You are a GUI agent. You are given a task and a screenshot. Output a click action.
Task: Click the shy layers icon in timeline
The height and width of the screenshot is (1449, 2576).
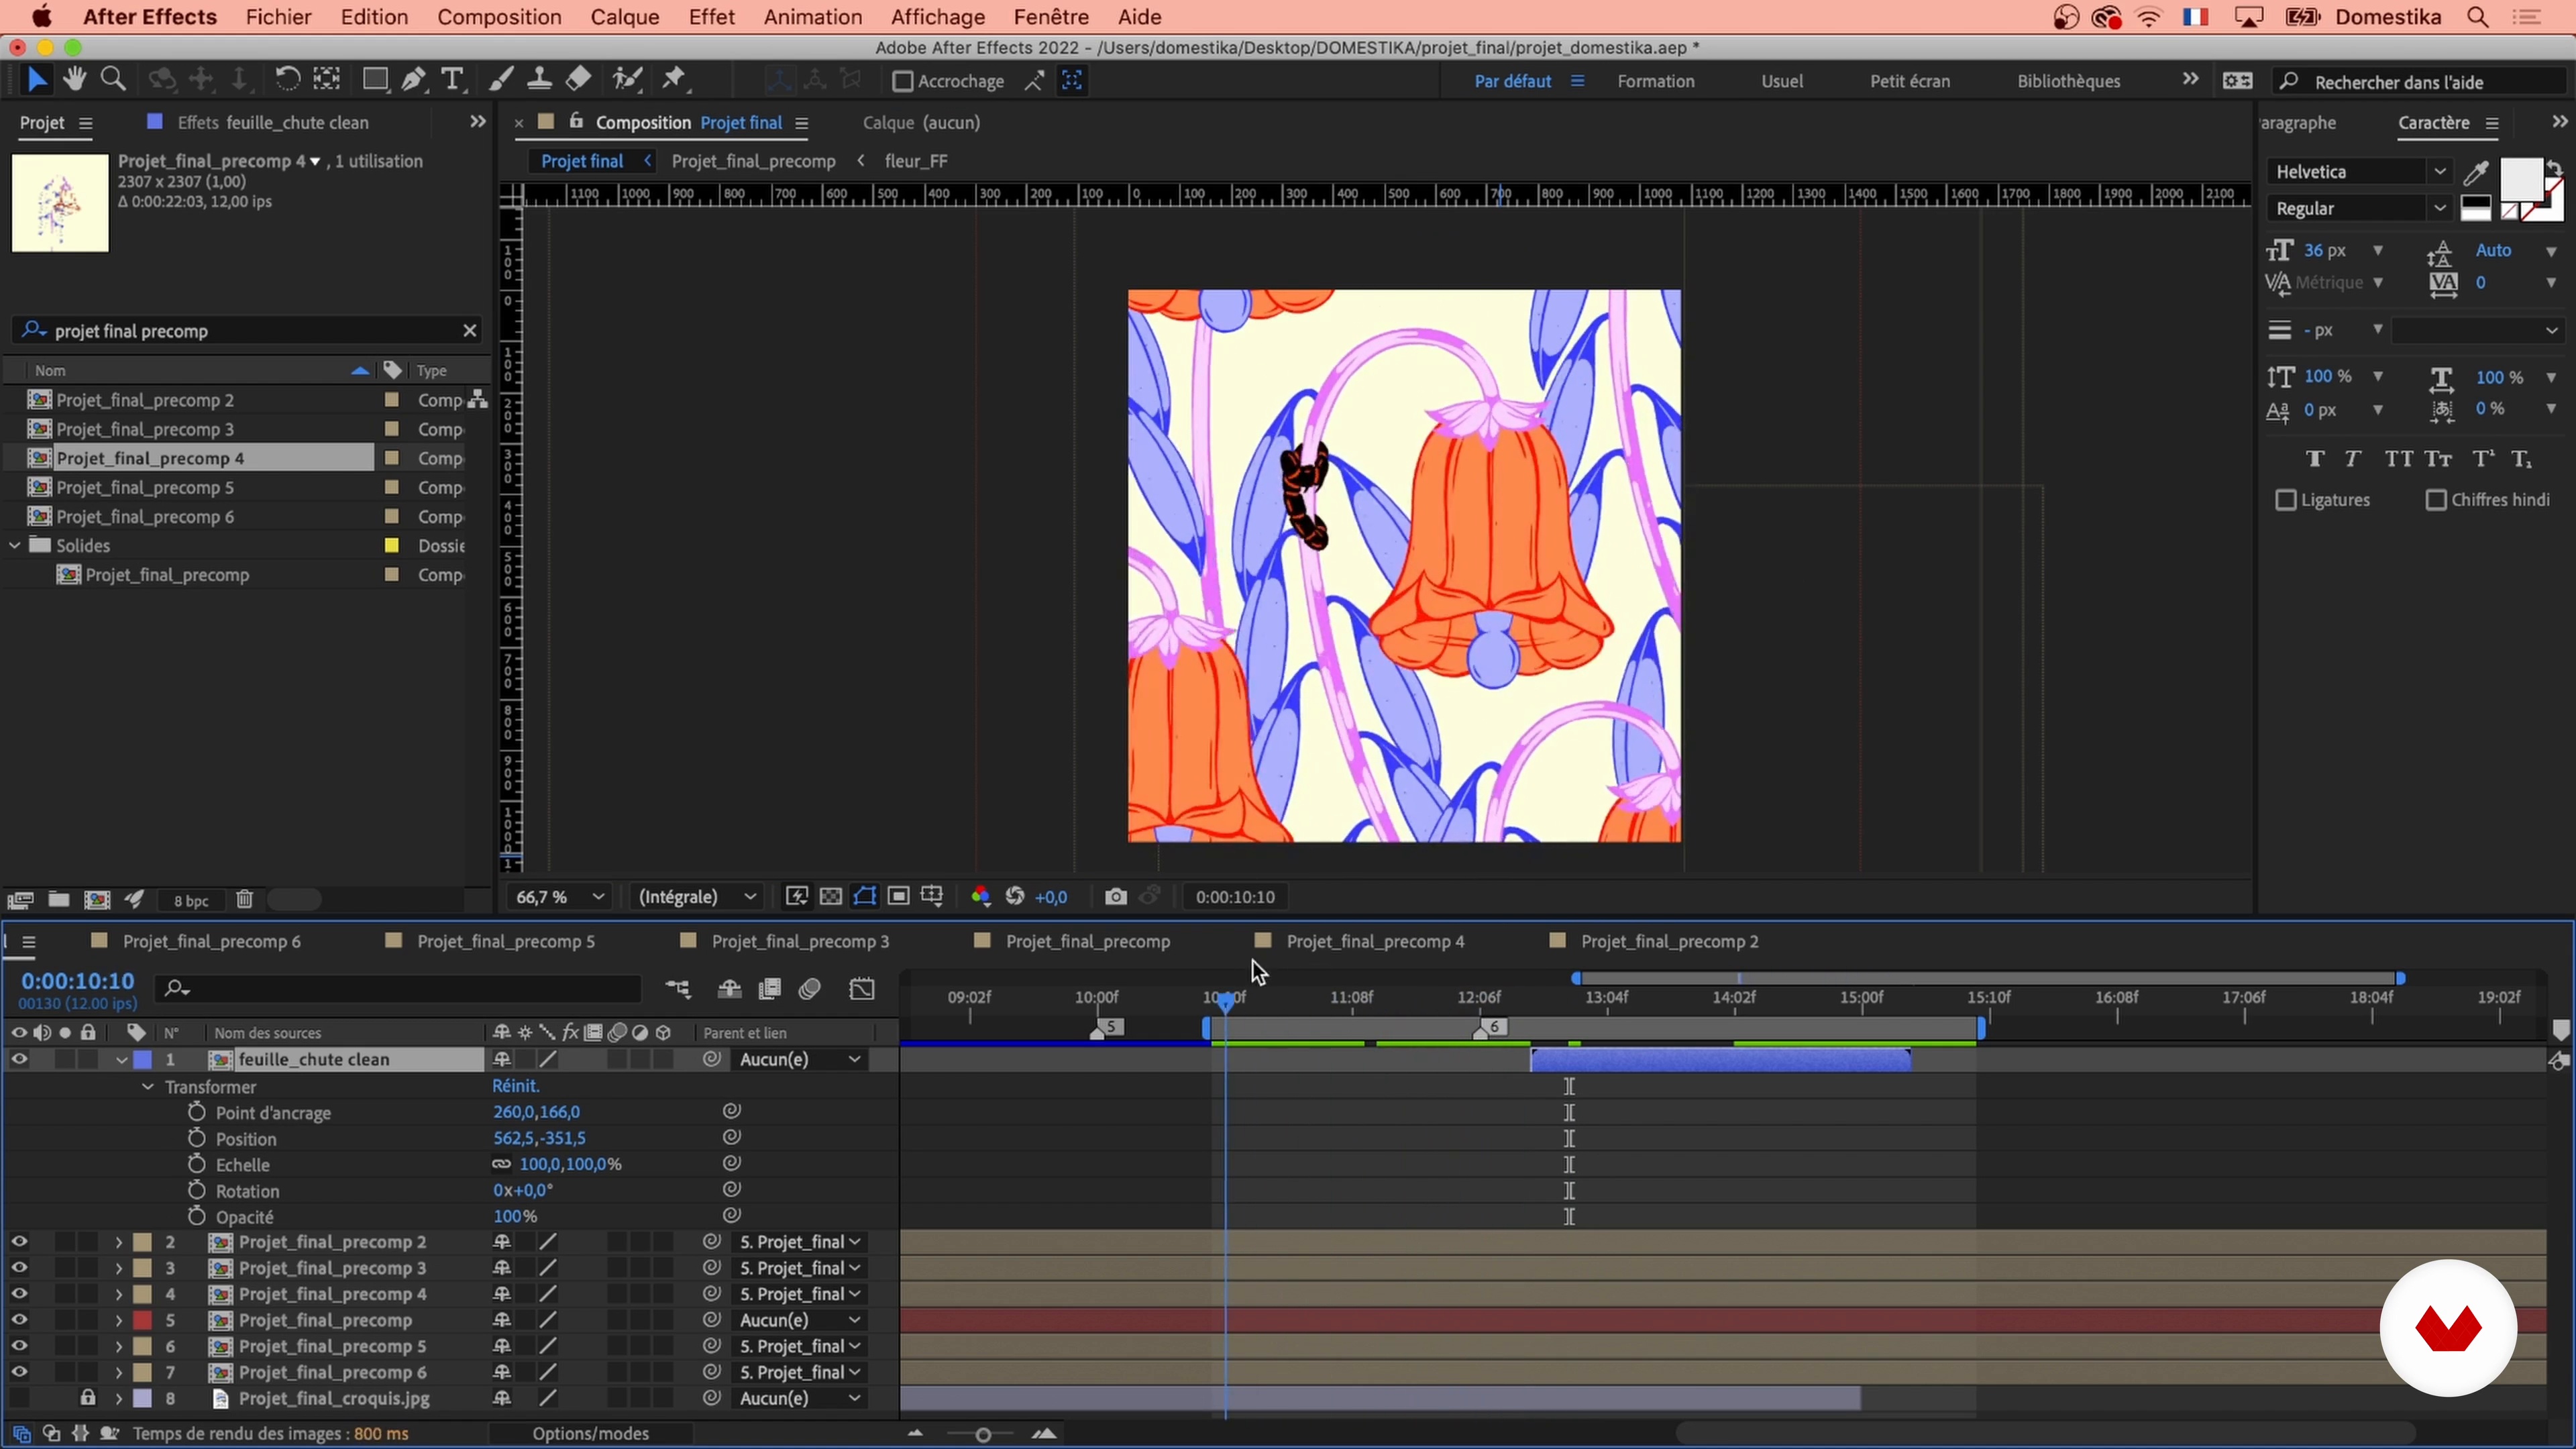tap(729, 989)
